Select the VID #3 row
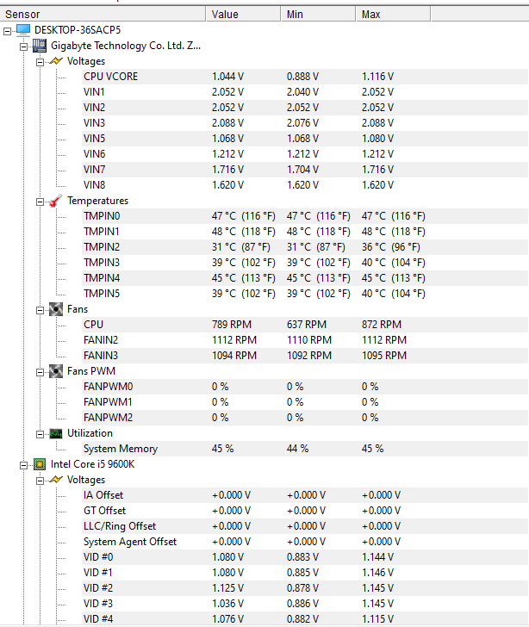This screenshot has height=627, width=529. tap(305, 604)
